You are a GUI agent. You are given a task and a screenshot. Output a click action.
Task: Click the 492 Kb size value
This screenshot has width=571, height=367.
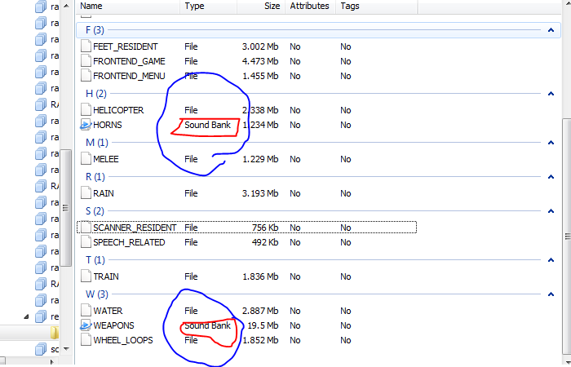point(265,242)
